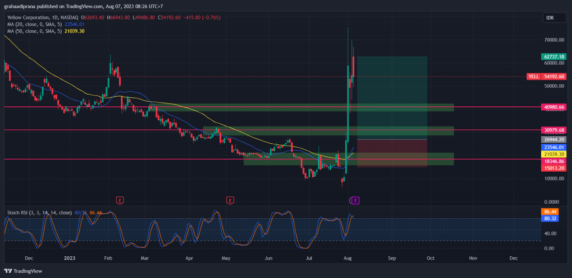Click the Feb label on time axis
Image resolution: width=572 pixels, height=278 pixels.
pos(108,258)
